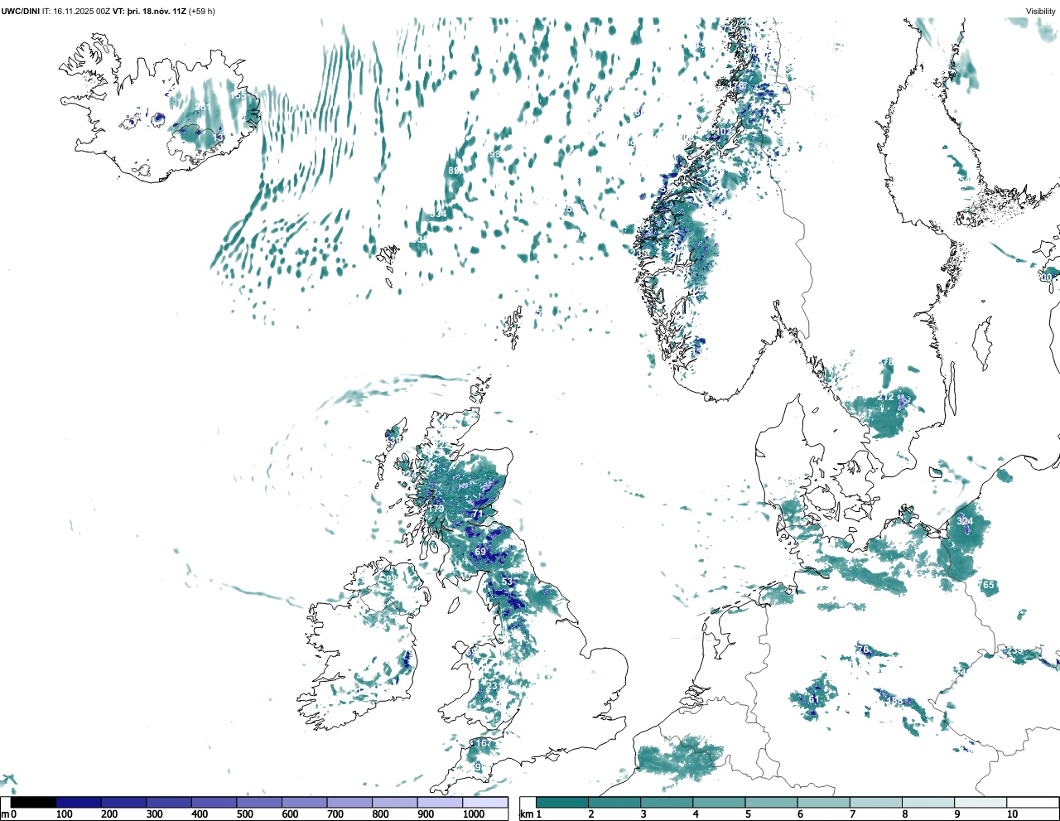Click the '334' visibility value over the sea
1060x821 pixels.
[438, 214]
